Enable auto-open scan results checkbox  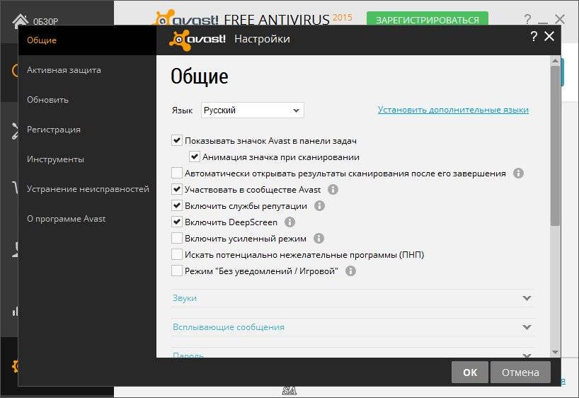(x=177, y=174)
